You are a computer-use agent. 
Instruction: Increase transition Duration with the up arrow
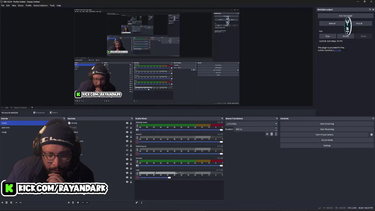click(276, 128)
